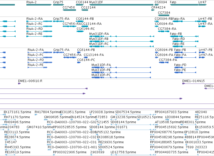Open protein RluA-2-PA label
Screen dimensions: 214x156
coord(36,50)
